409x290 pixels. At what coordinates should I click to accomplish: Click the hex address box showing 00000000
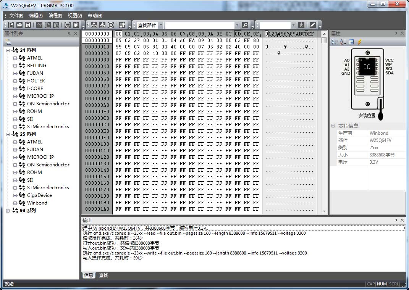pyautogui.click(x=97, y=34)
